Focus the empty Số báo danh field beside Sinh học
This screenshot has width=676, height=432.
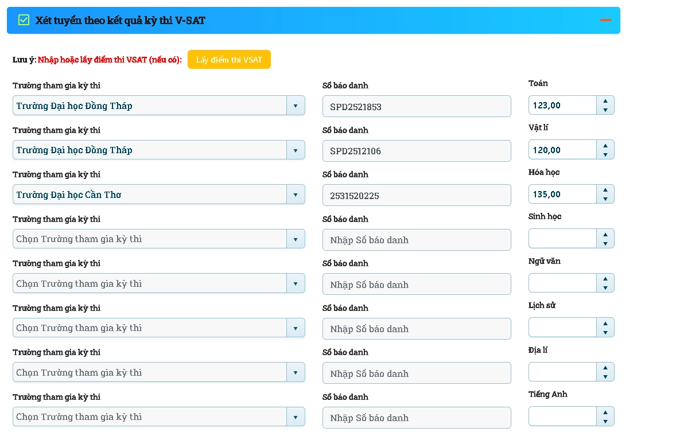(x=417, y=240)
